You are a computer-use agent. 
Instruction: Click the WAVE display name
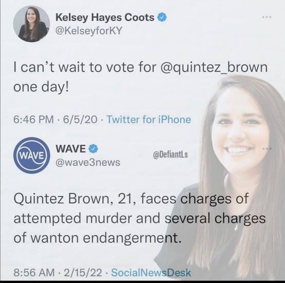point(71,148)
